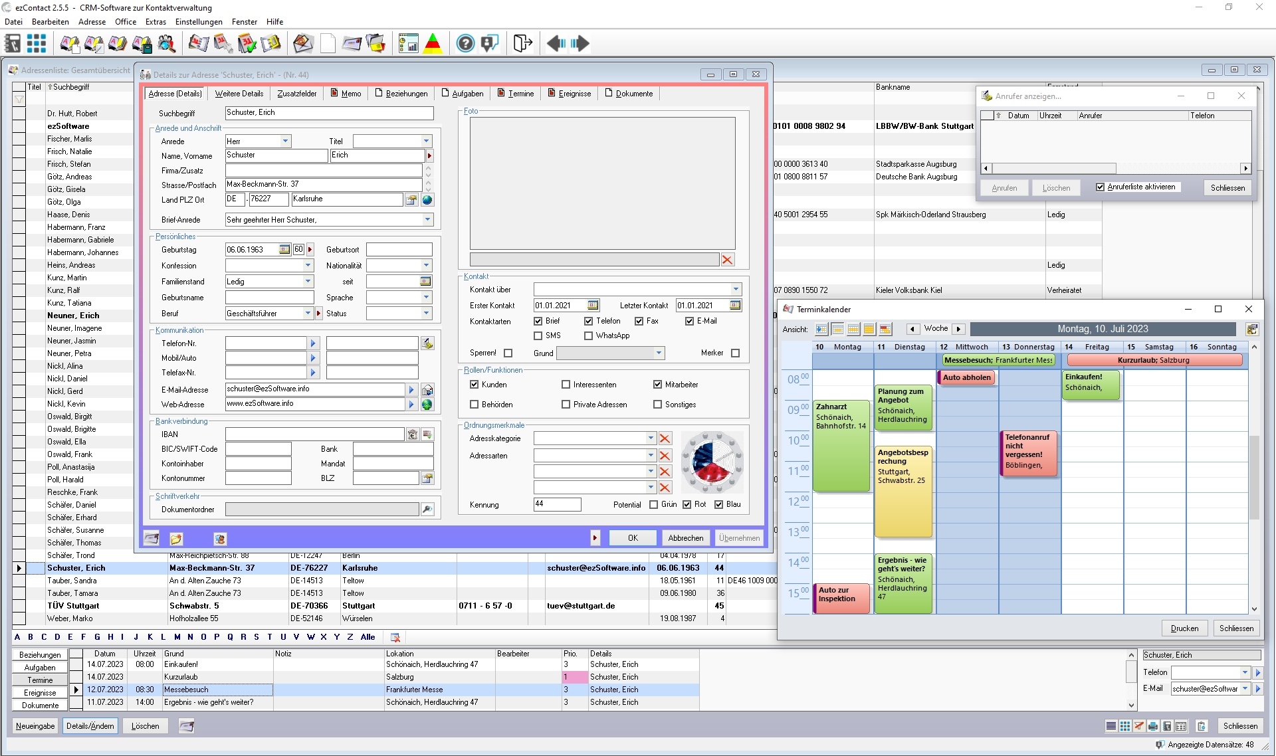This screenshot has height=756, width=1276.
Task: Click the Terminkalender vertical scrollbar
Action: (1254, 478)
